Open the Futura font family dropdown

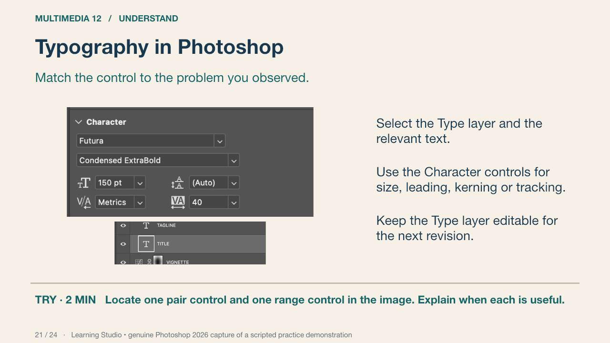click(220, 141)
